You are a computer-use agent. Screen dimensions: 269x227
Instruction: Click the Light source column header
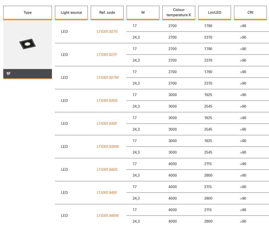click(x=71, y=13)
